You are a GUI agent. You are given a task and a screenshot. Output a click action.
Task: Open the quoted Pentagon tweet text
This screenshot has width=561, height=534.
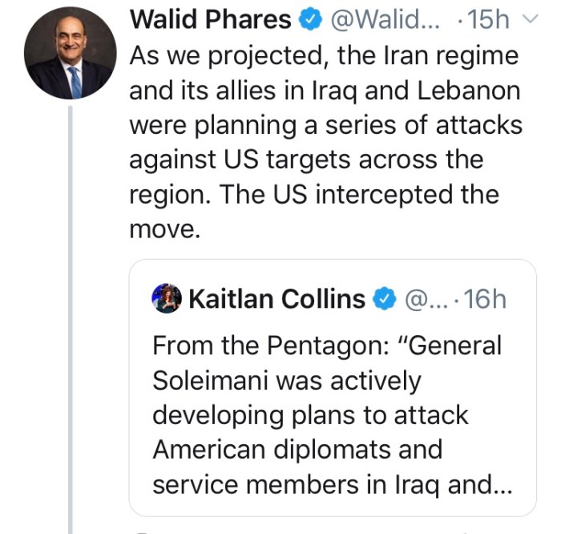pos(329,415)
